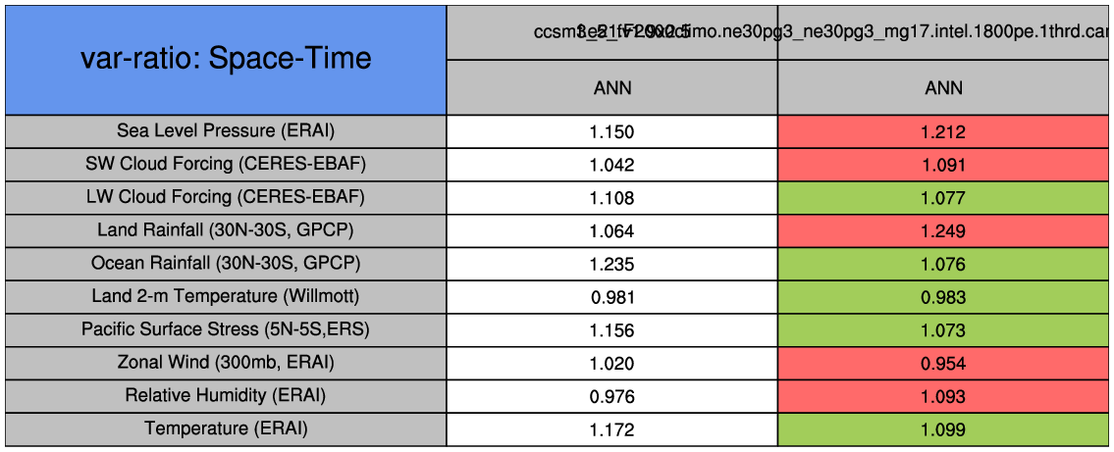This screenshot has width=1114, height=452.
Task: Open the SW Cloud Forcing (CERES-EBAF) row
Action: click(x=226, y=164)
